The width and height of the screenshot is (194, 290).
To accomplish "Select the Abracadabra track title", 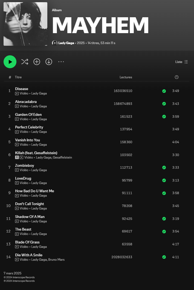I will click(26, 102).
